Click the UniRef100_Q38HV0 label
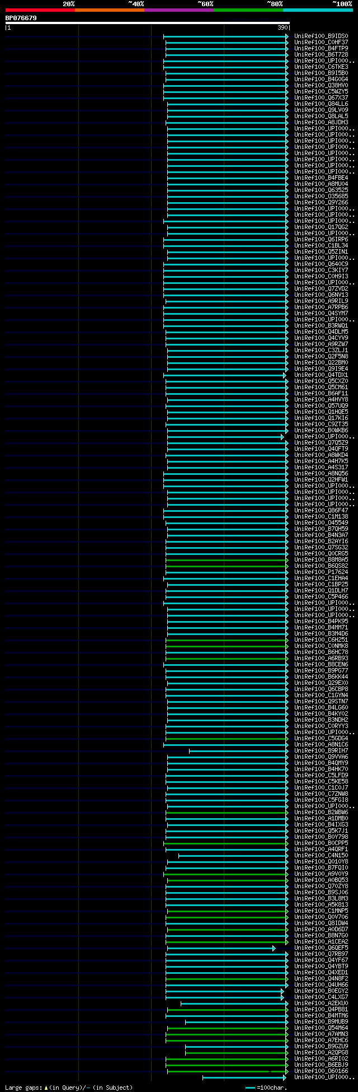 [x=321, y=85]
